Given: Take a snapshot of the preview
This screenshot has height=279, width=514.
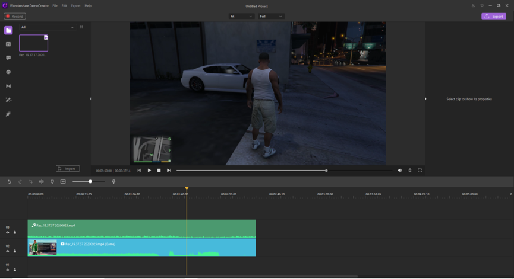Looking at the screenshot, I should pyautogui.click(x=410, y=171).
